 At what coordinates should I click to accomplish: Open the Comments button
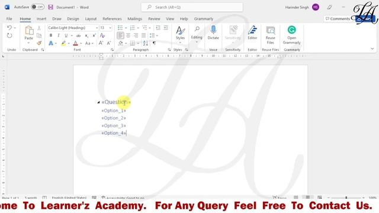click(x=338, y=18)
